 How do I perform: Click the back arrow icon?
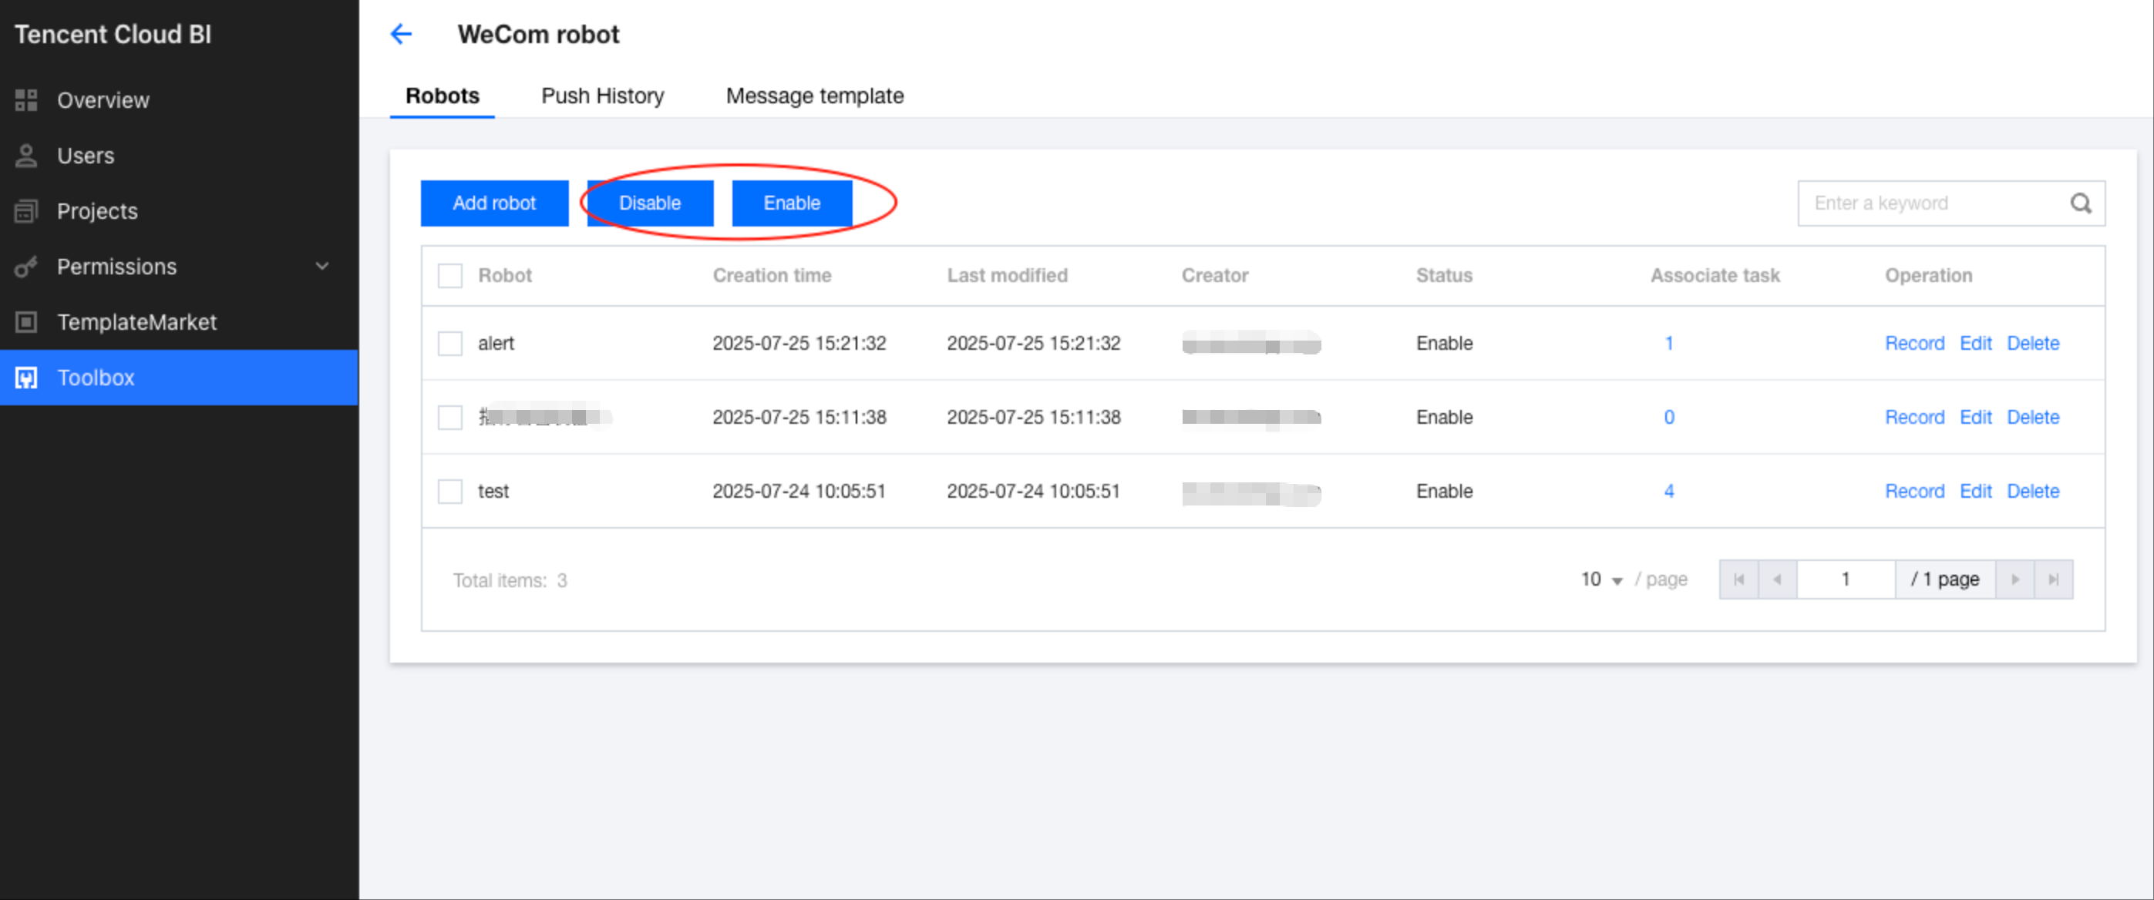tap(402, 34)
